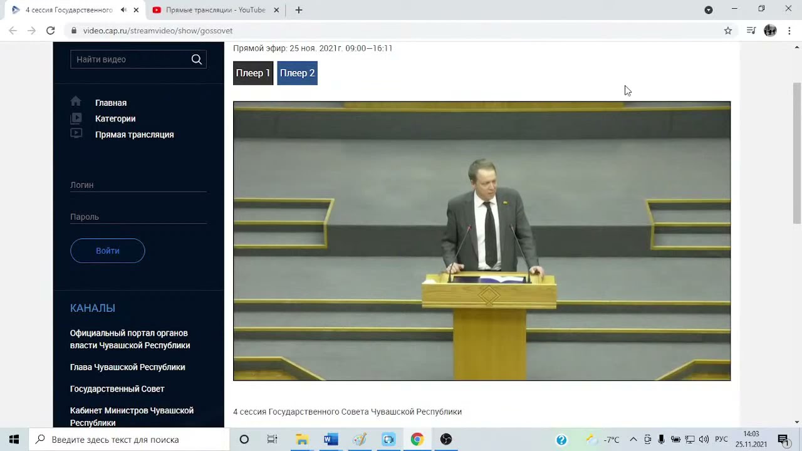Open the Paint palette app on taskbar
802x451 pixels.
(x=360, y=439)
